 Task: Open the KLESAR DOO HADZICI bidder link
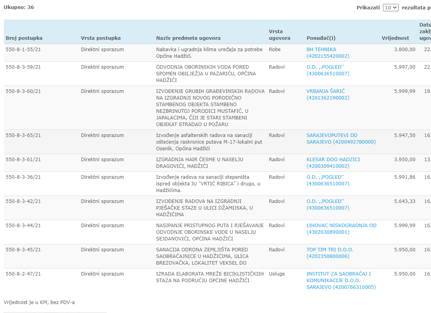(x=333, y=163)
